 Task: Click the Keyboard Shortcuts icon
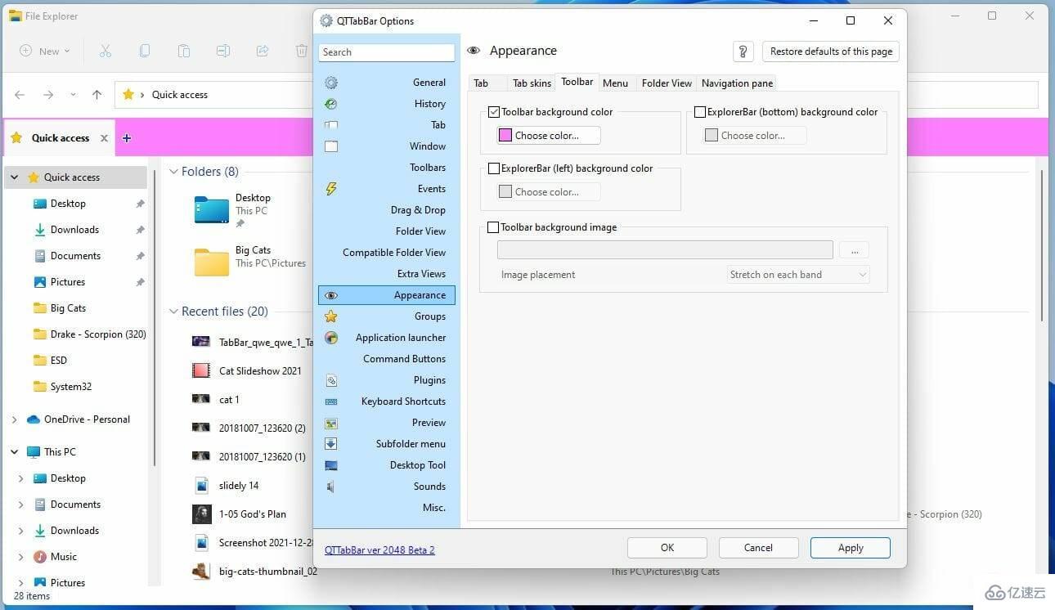pos(331,401)
